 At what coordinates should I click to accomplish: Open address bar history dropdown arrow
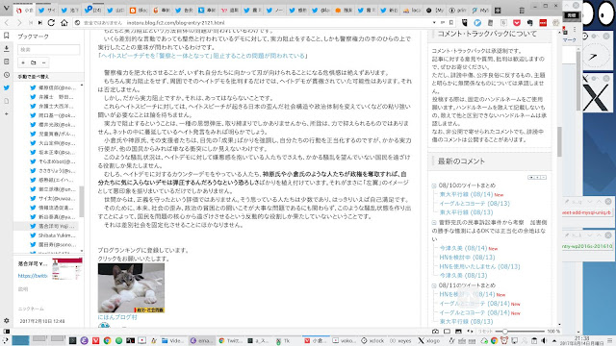coord(434,23)
